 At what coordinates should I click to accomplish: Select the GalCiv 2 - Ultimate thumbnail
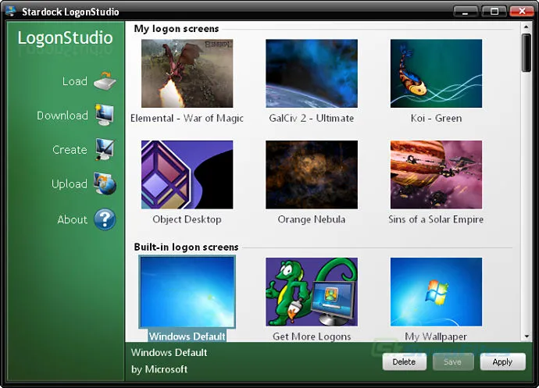[312, 73]
